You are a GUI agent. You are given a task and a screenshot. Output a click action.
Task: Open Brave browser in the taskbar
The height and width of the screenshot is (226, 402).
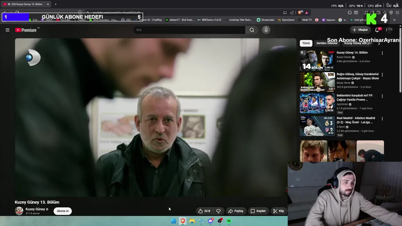(x=182, y=221)
